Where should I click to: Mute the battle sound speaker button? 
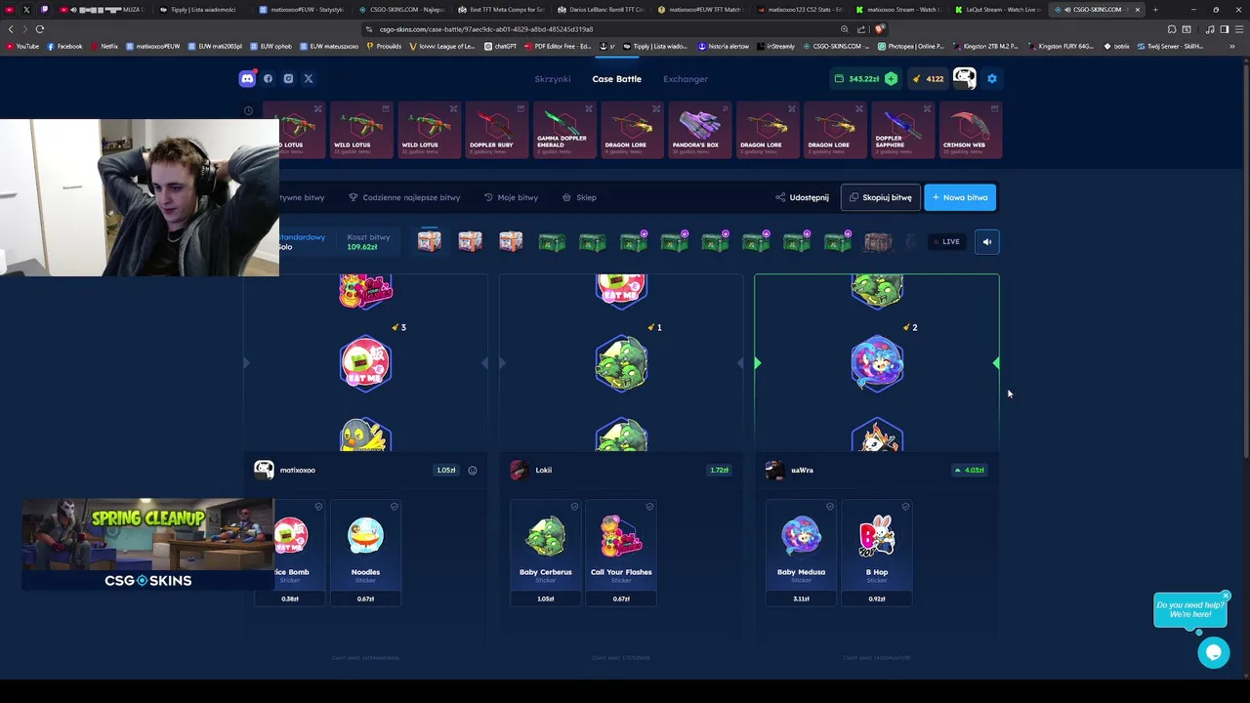(x=986, y=242)
